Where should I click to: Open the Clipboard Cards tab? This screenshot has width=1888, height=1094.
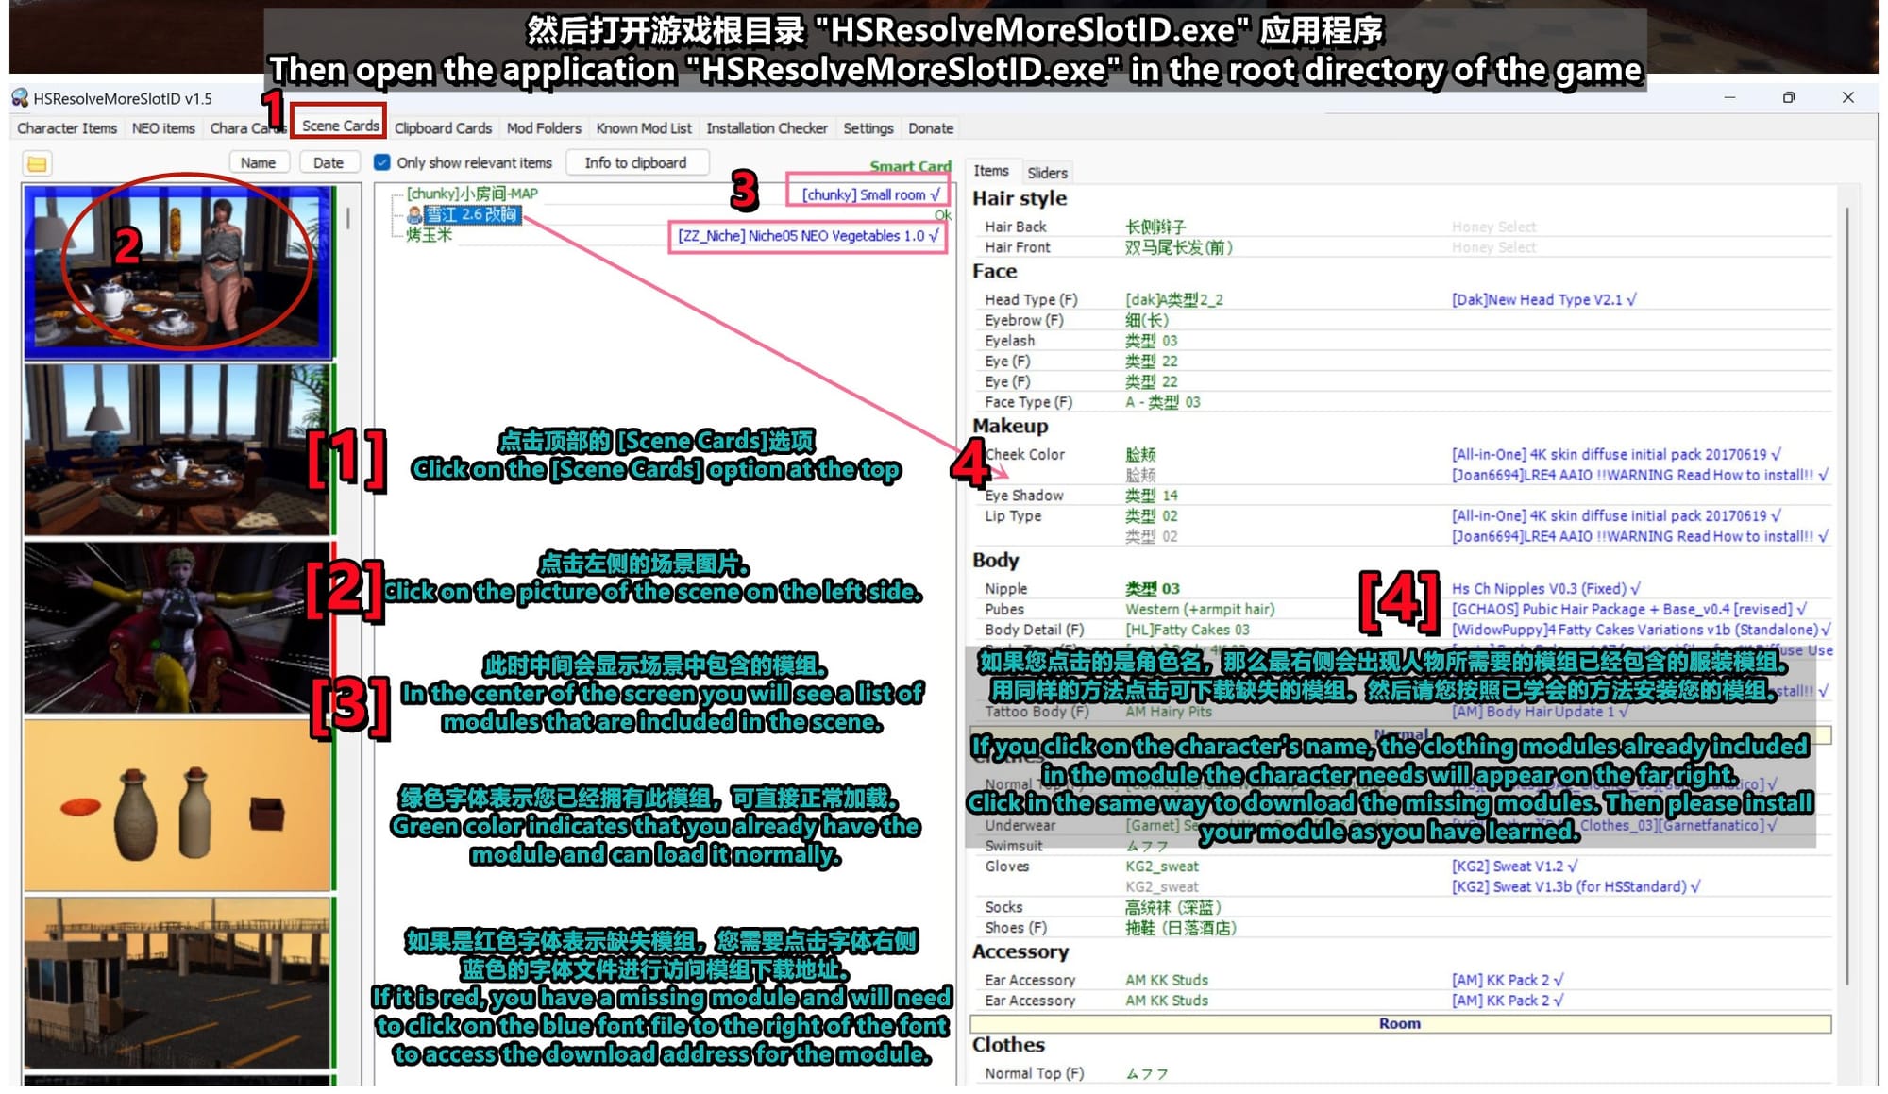[x=443, y=128]
